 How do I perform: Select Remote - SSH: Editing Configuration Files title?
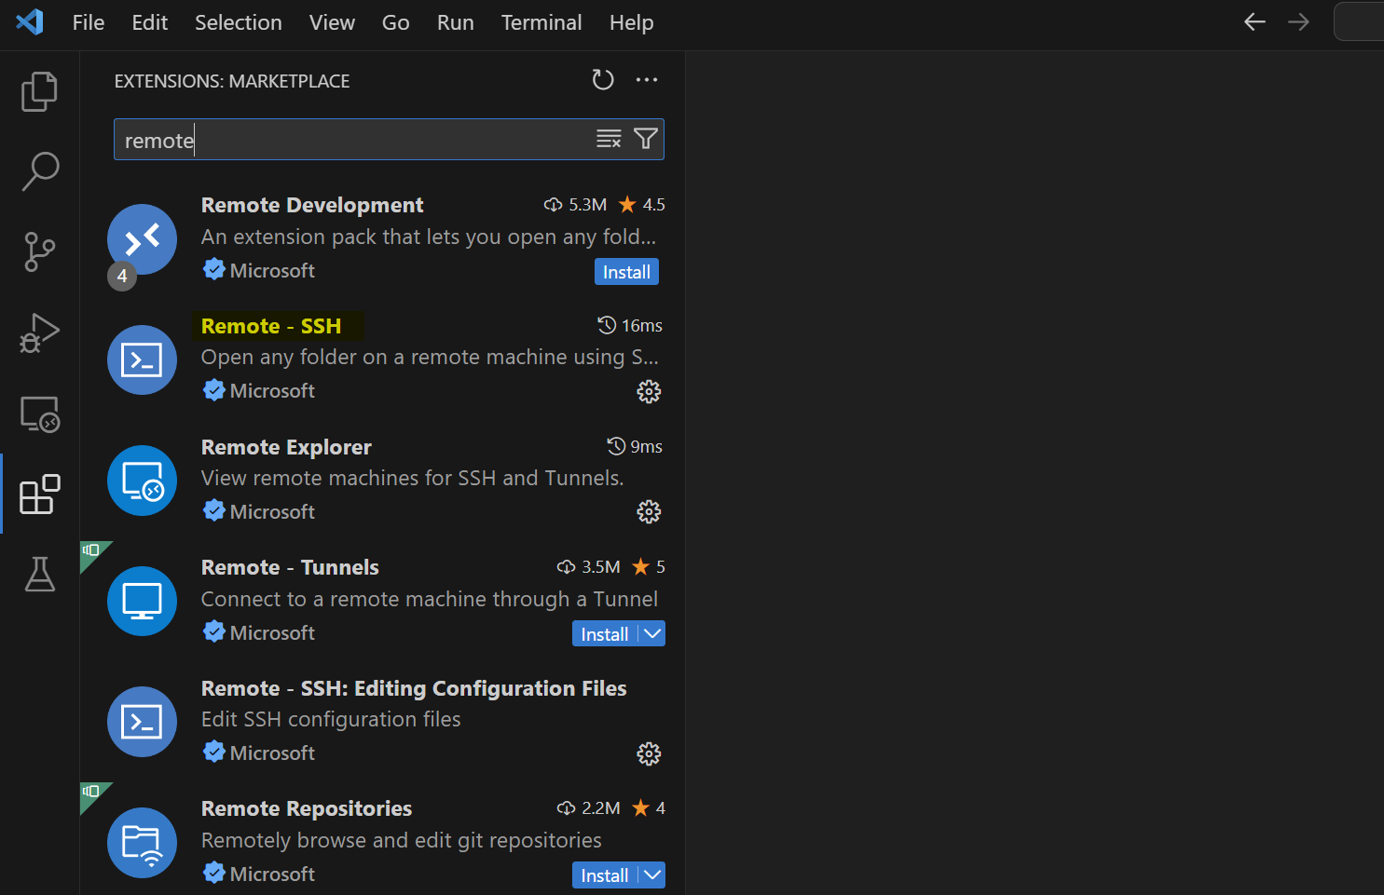(x=414, y=688)
